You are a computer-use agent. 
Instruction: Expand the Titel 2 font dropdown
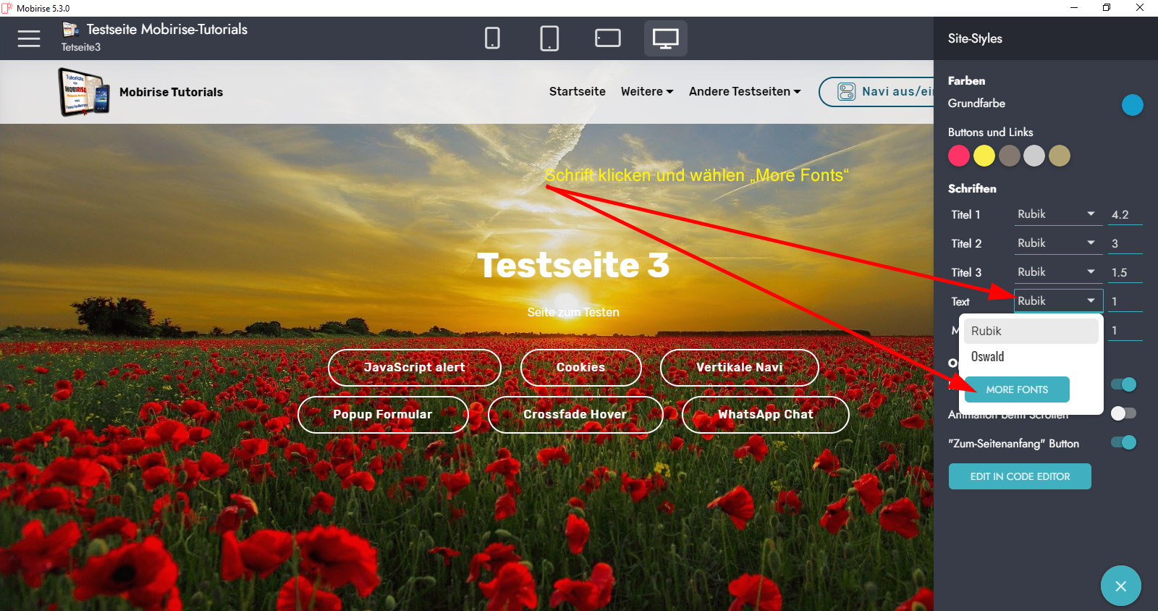[x=1057, y=243]
